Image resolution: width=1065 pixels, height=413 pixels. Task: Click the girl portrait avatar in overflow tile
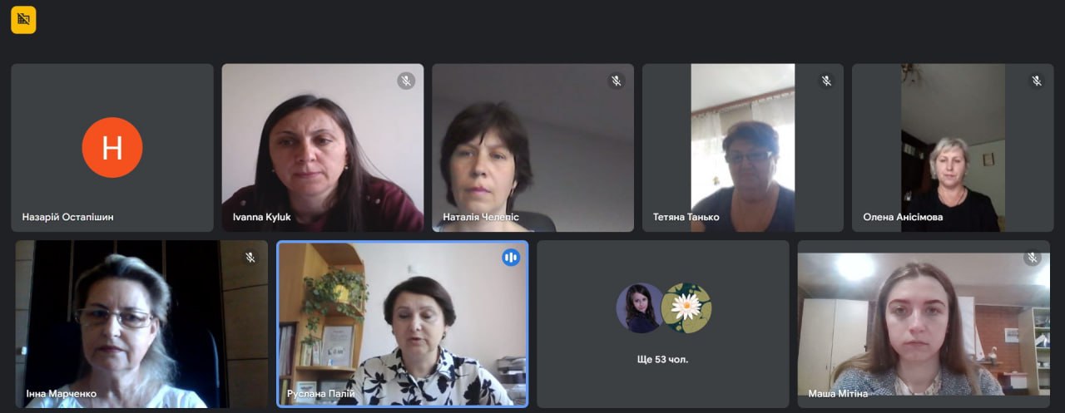[640, 308]
